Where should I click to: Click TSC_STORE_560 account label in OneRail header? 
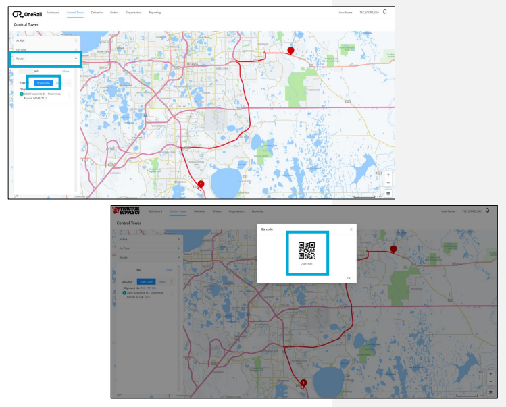click(x=369, y=13)
